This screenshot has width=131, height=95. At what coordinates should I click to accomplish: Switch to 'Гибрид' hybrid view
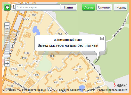point(120,7)
